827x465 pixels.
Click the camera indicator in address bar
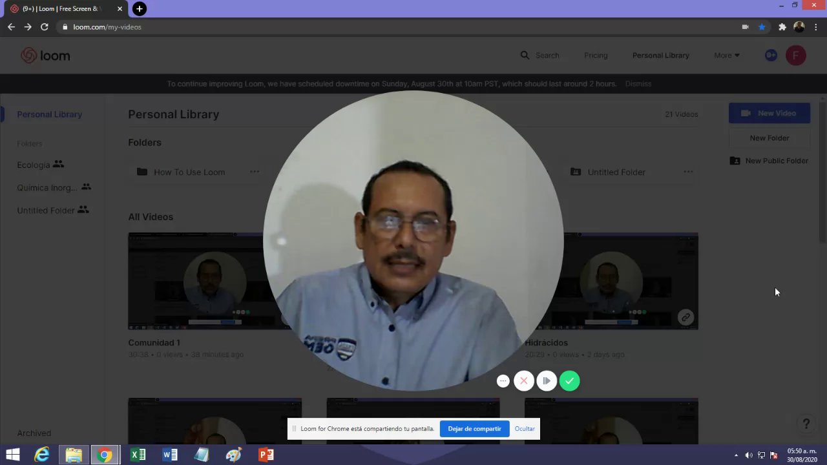coord(745,27)
